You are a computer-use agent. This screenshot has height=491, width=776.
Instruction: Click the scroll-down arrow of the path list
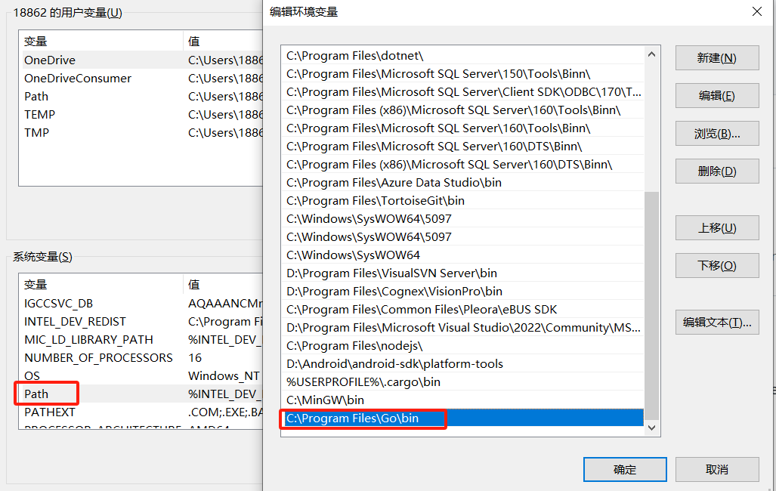click(651, 428)
